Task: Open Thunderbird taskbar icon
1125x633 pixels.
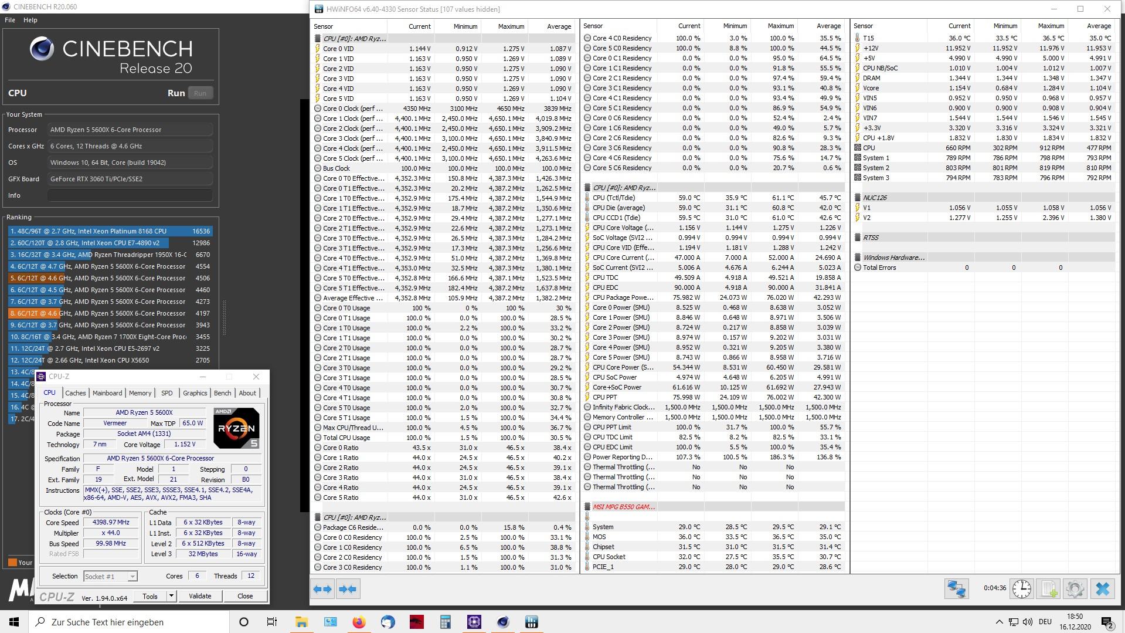Action: coord(388,622)
